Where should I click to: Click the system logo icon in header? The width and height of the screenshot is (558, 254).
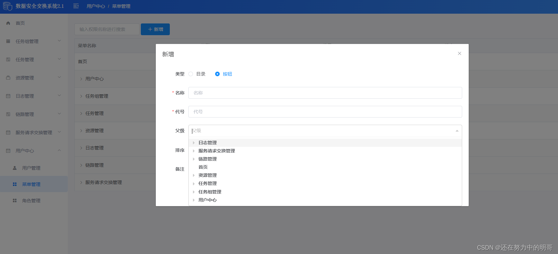click(x=7, y=6)
